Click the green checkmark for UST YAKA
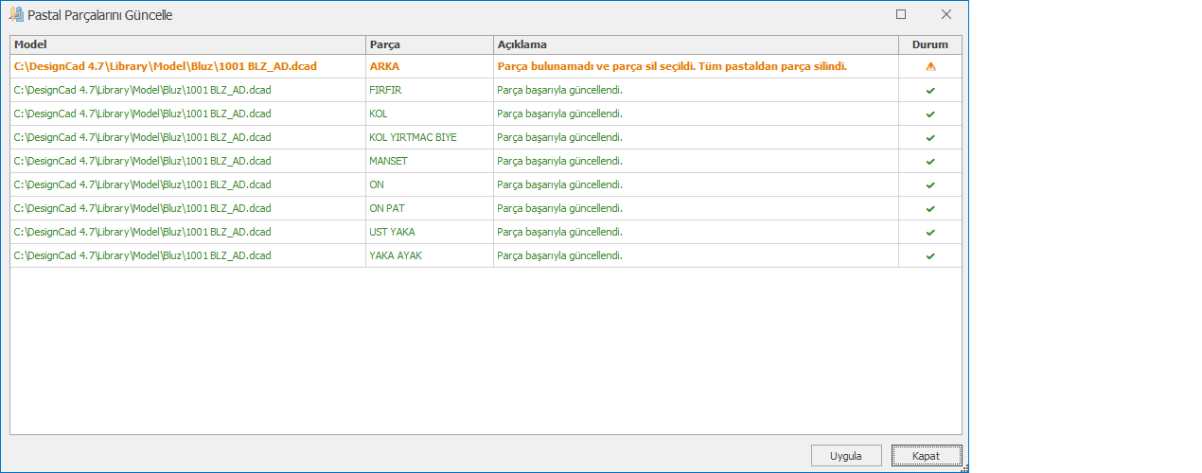Image resolution: width=1202 pixels, height=473 pixels. point(930,233)
